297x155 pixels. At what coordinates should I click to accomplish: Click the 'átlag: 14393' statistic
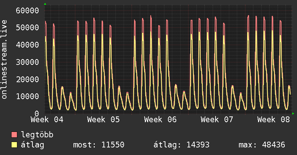tap(181, 145)
